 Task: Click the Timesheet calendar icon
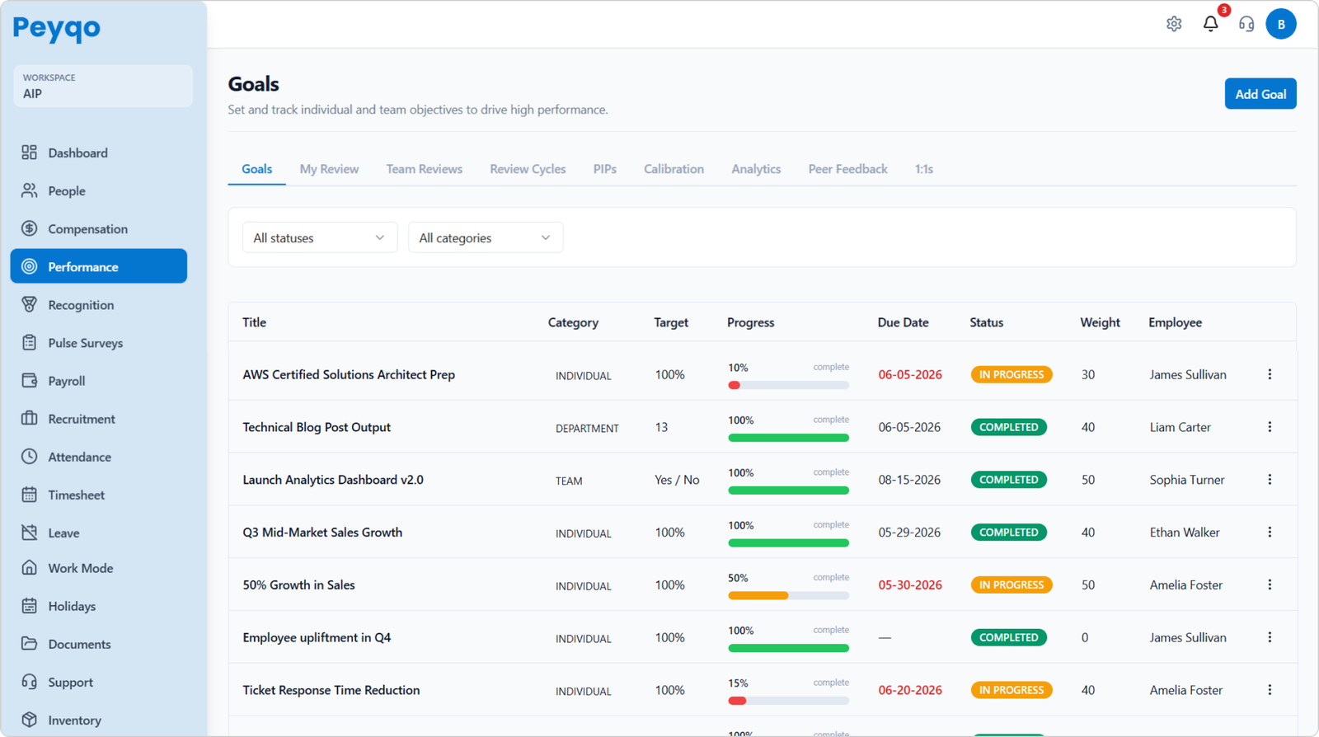30,495
